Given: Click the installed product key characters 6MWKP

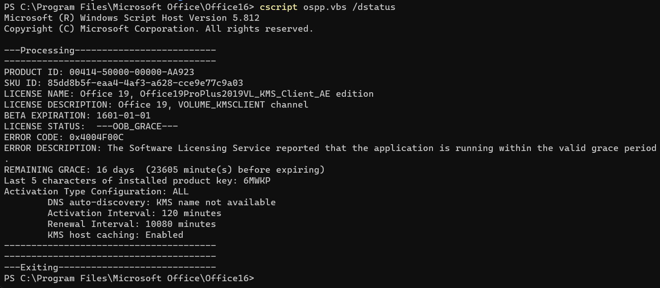Looking at the screenshot, I should 257,181.
